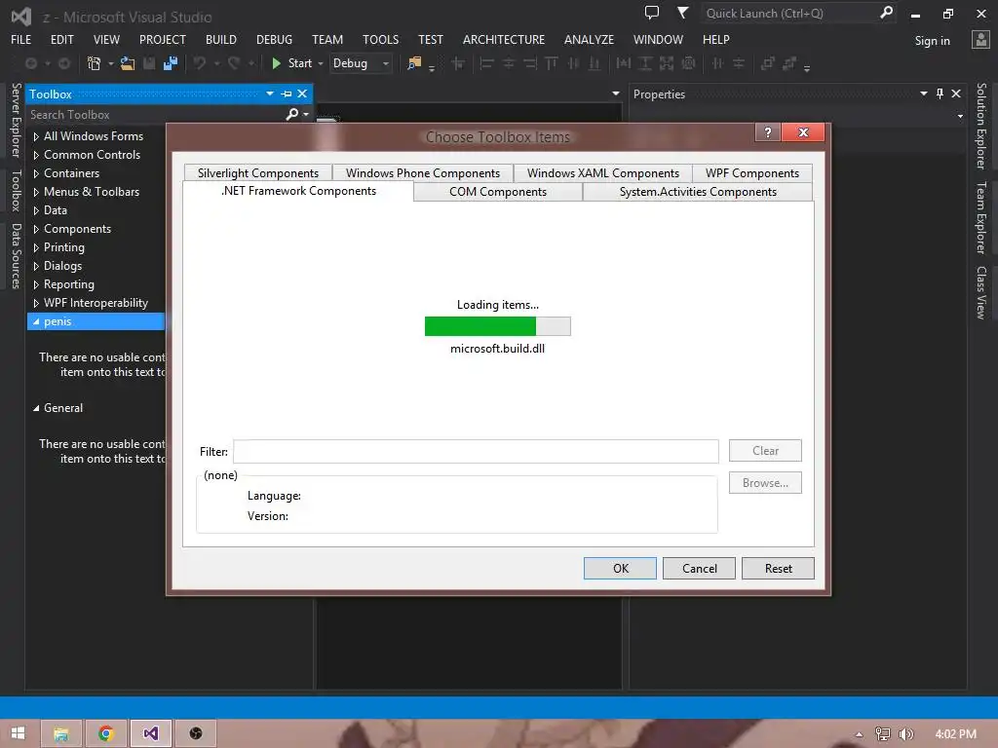This screenshot has height=748, width=998.
Task: Open the Server Explorer side tab
Action: click(x=16, y=120)
